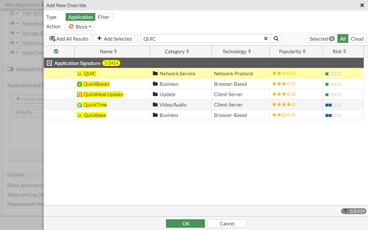The width and height of the screenshot is (368, 230).
Task: Clear the search field with the X icon
Action: click(266, 38)
